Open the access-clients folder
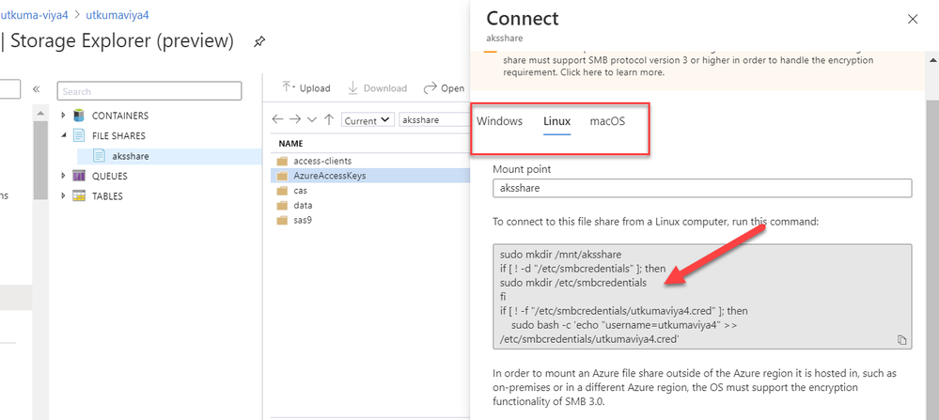Screen dimensions: 939x420 [321, 161]
